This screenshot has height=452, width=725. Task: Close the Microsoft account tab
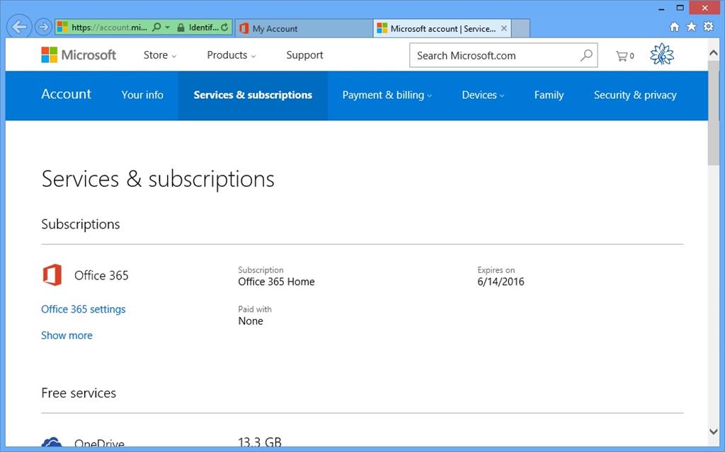(504, 29)
